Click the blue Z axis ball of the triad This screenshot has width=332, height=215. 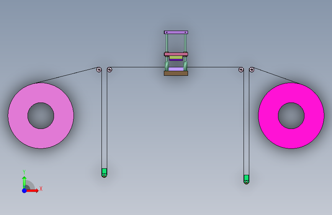[25, 191]
